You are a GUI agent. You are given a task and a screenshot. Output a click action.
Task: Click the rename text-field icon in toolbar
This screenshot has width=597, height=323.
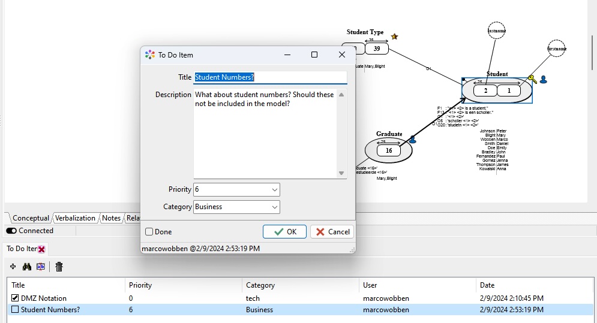coord(41,267)
